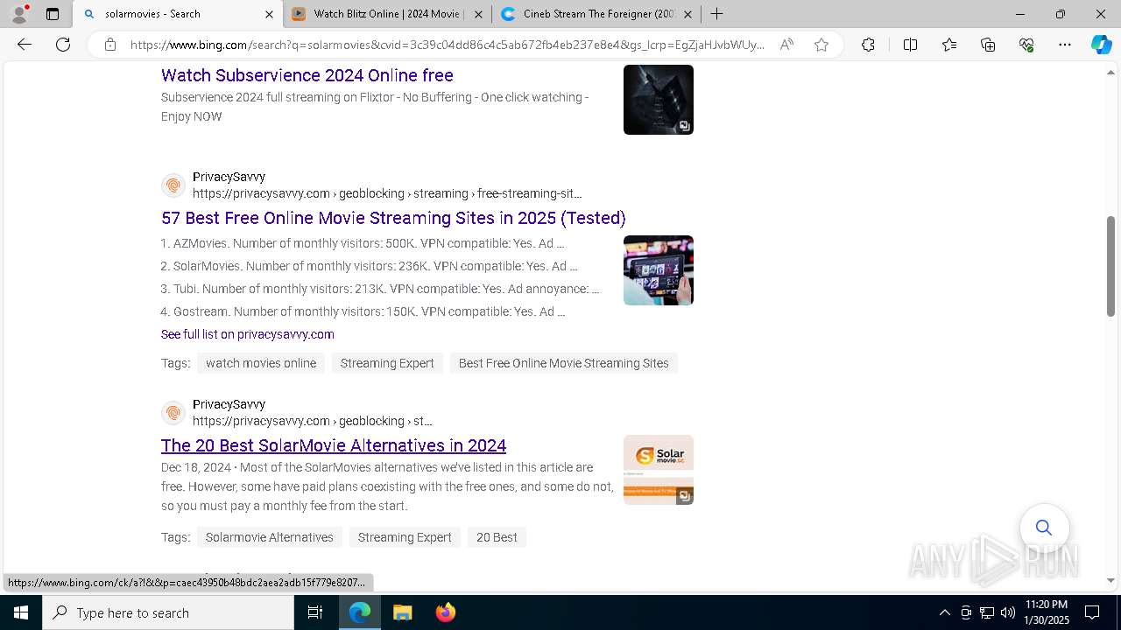Open Settings and more ellipsis menu
The width and height of the screenshot is (1121, 630).
point(1065,45)
